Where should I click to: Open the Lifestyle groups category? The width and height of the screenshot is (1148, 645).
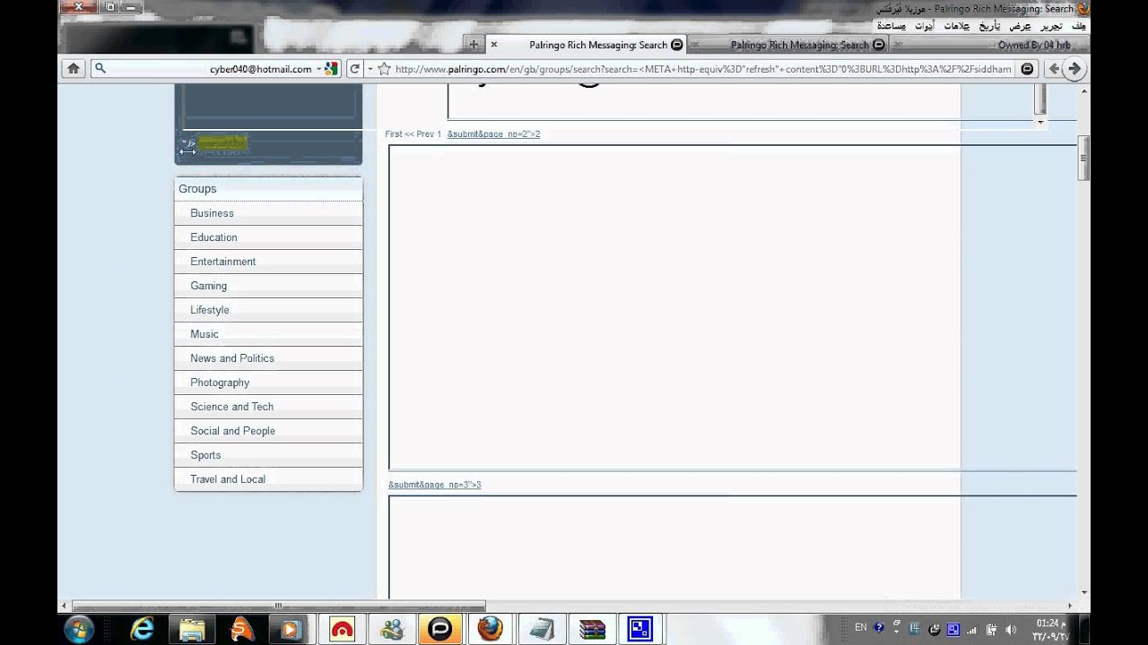[268, 310]
